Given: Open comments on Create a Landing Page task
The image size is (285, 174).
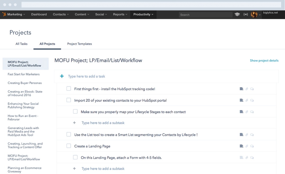Looking at the screenshot, I should point(252,146).
